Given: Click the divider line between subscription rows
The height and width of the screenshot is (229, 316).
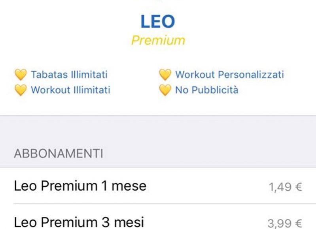Looking at the screenshot, I should (165, 203).
